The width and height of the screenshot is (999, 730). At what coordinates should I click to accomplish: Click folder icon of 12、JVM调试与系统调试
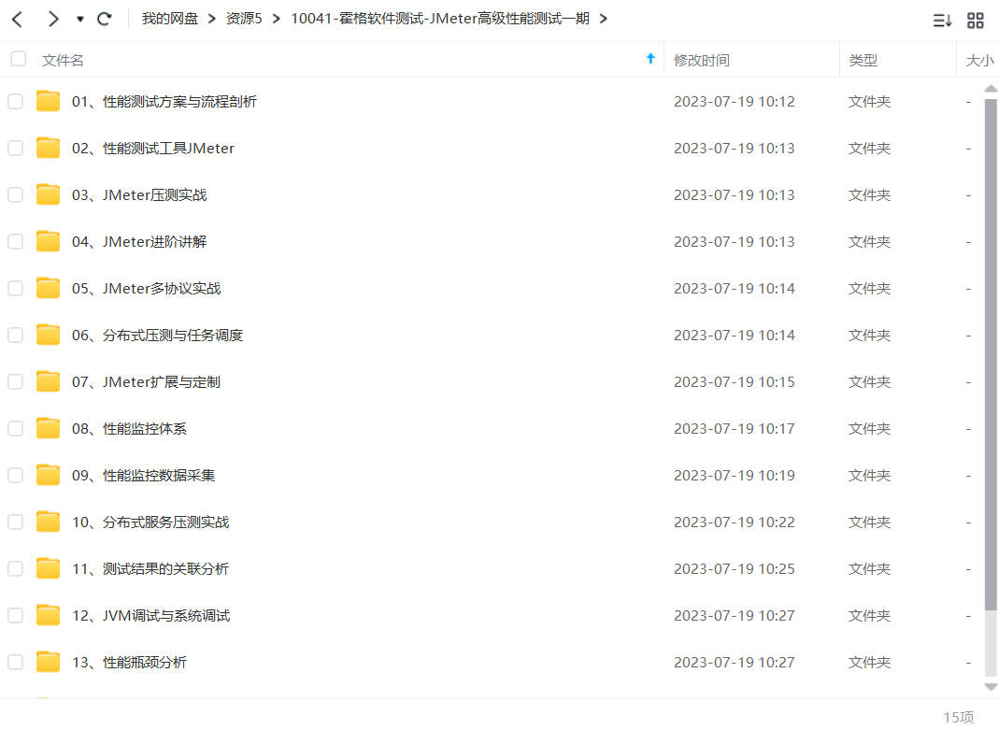(48, 614)
